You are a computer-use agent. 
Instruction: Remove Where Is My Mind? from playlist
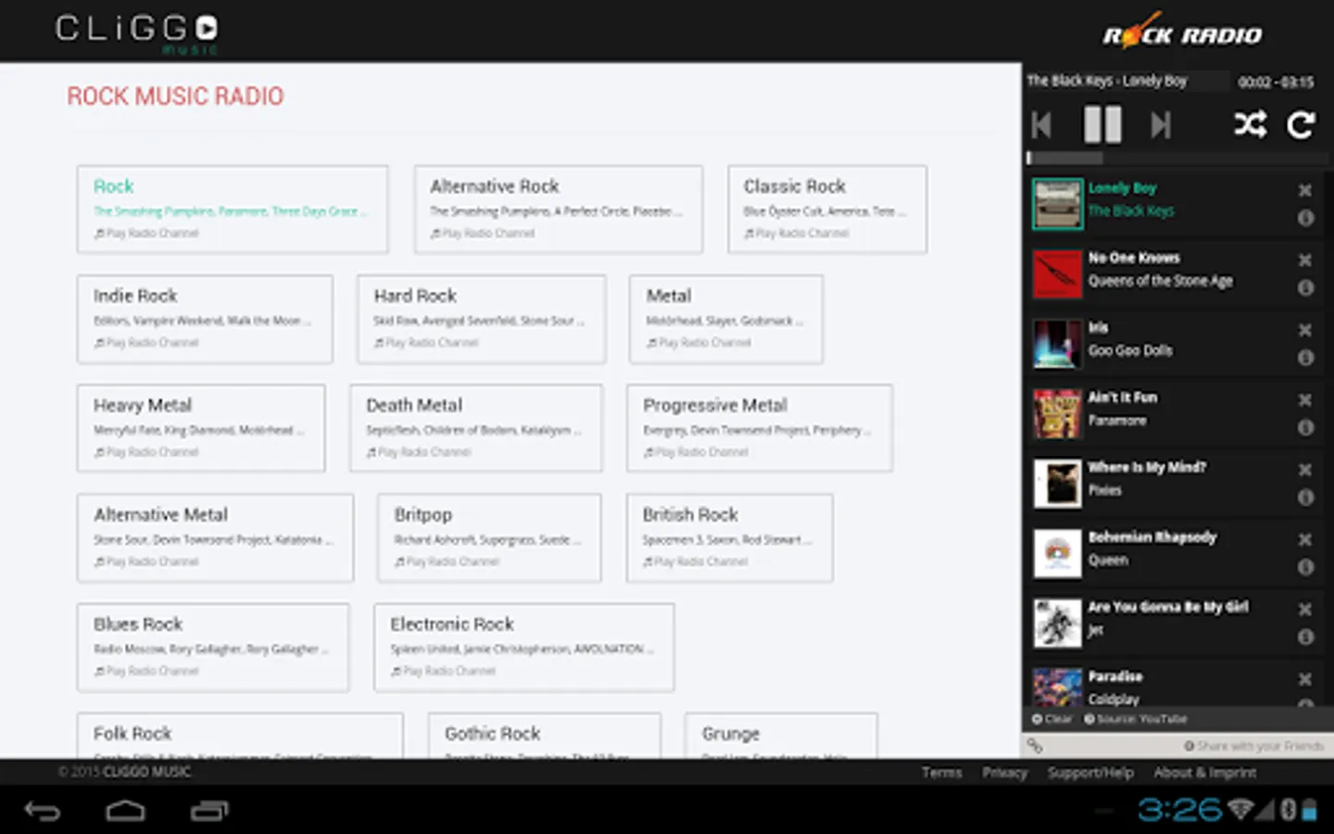coord(1305,470)
